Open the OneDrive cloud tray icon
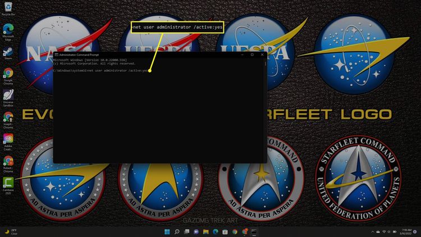The width and height of the screenshot is (421, 237). pos(378,231)
